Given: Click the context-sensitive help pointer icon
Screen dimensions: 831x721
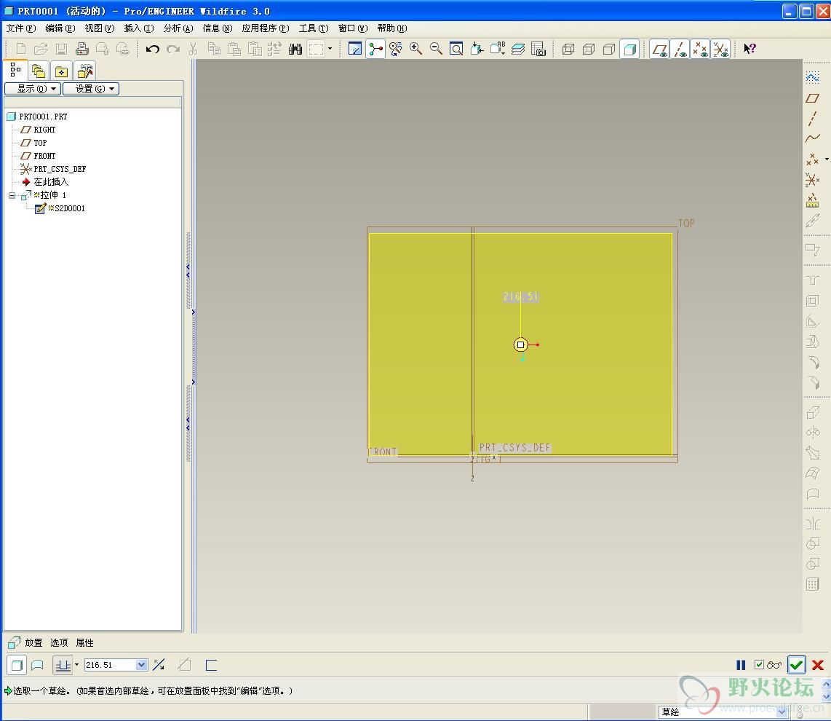Looking at the screenshot, I should pyautogui.click(x=750, y=50).
